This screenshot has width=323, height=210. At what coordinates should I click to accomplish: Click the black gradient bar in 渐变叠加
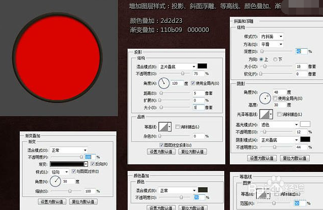coord(67,164)
